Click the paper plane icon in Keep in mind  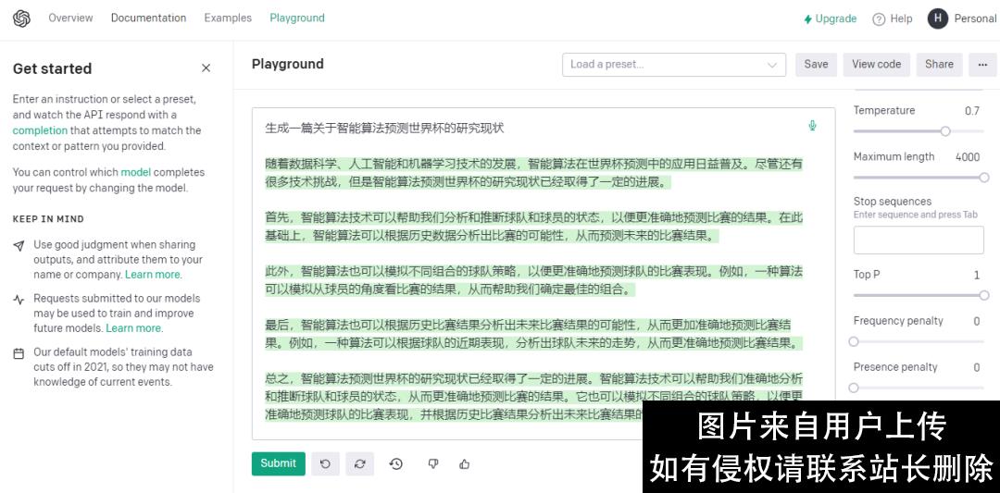pos(19,245)
